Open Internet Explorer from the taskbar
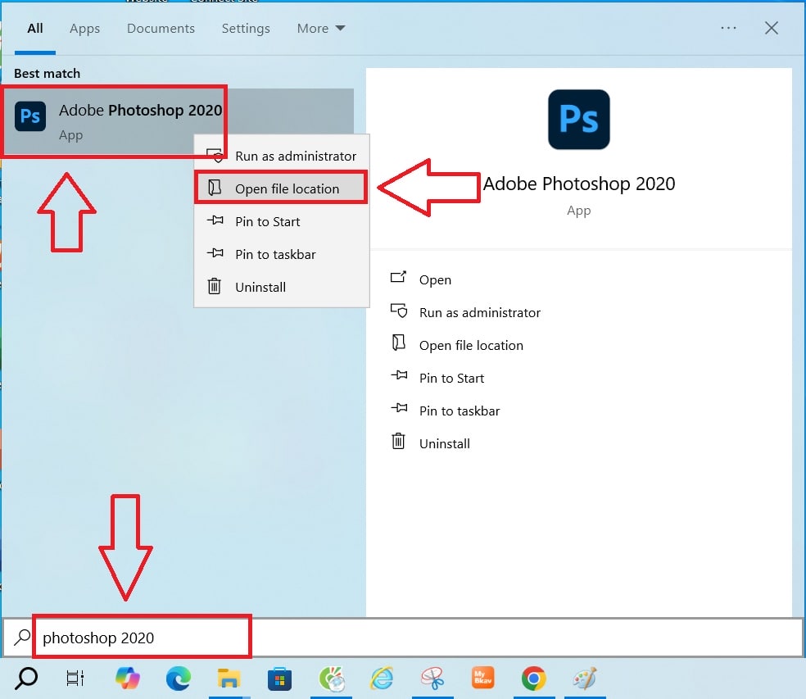 382,679
